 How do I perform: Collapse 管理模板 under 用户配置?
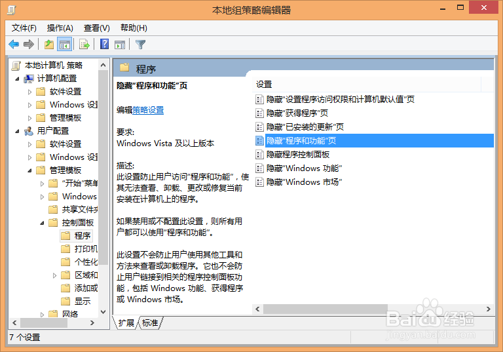tap(30, 170)
